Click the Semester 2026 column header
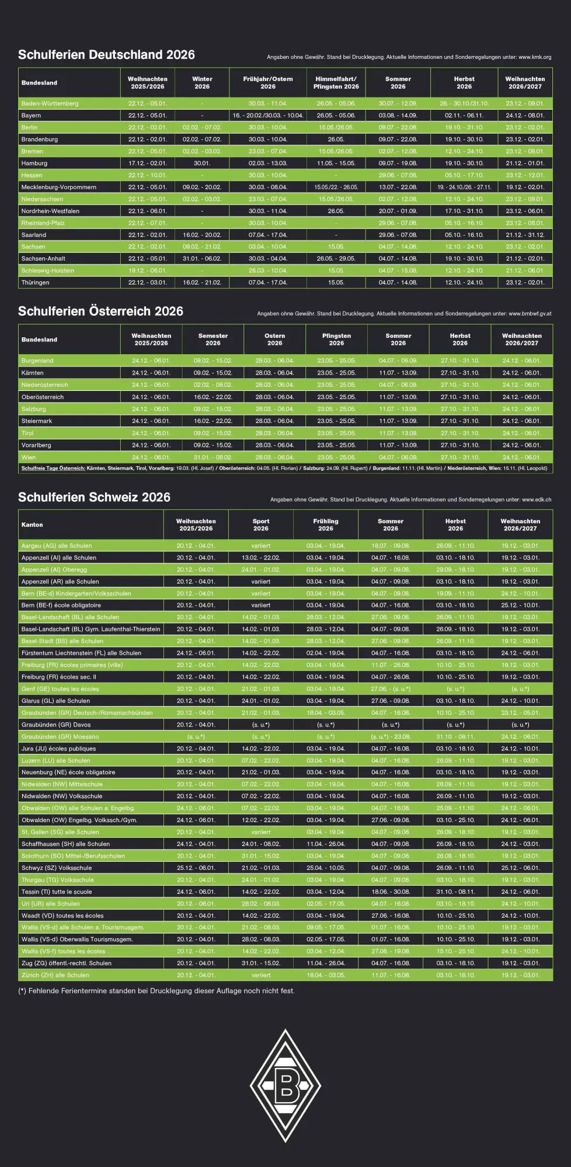571x1167 pixels. click(x=213, y=340)
